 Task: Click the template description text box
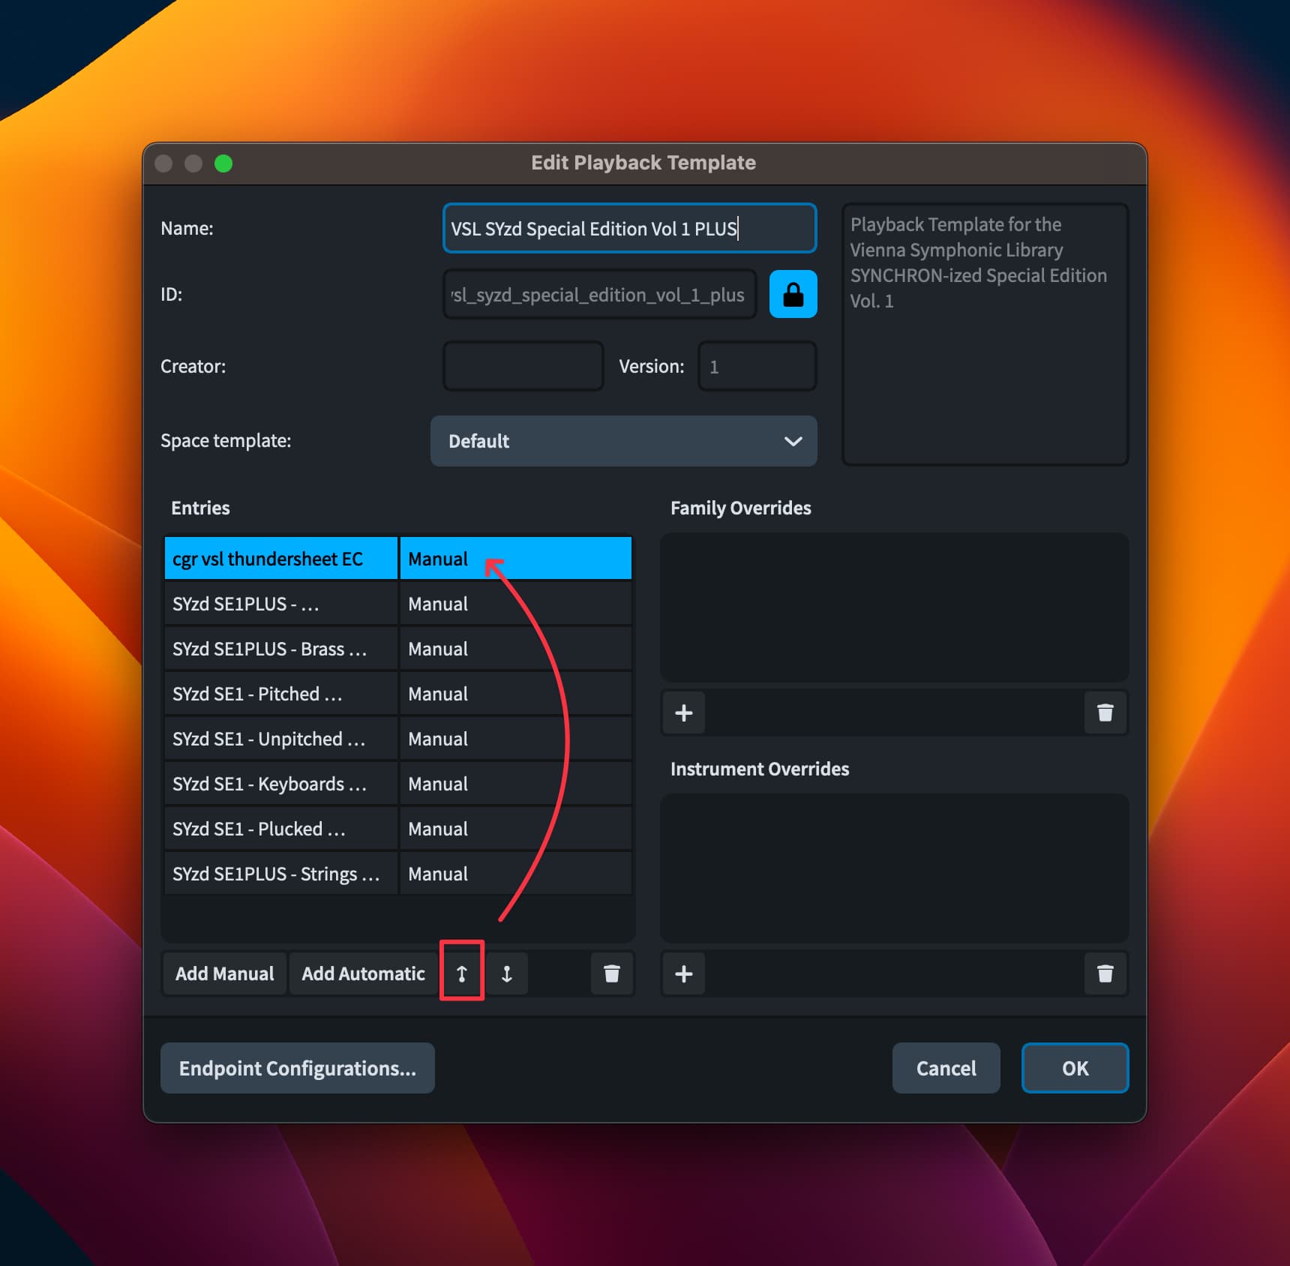click(985, 334)
